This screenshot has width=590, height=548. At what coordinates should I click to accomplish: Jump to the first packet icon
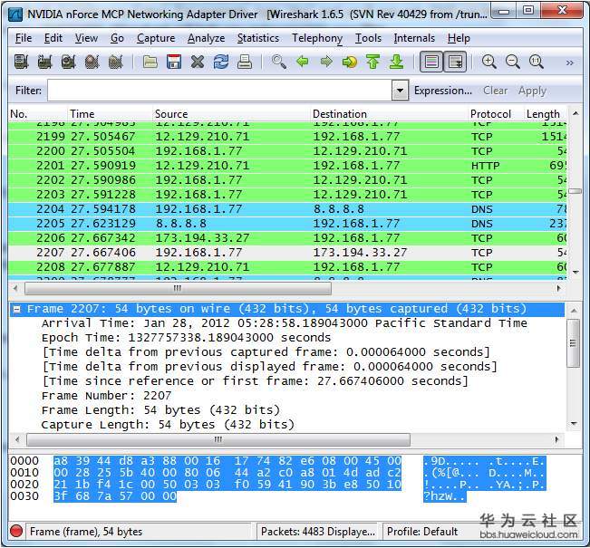tap(372, 62)
